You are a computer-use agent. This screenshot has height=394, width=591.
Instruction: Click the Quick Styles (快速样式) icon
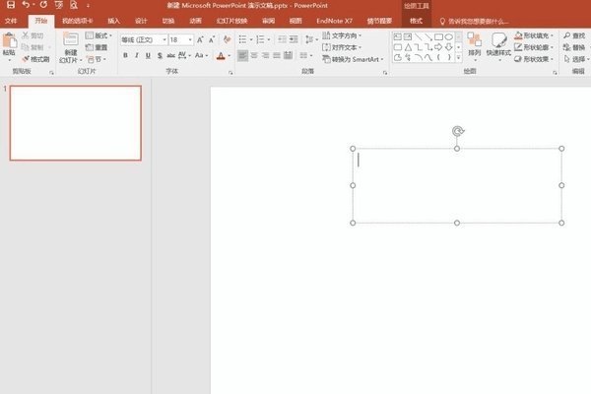(499, 44)
